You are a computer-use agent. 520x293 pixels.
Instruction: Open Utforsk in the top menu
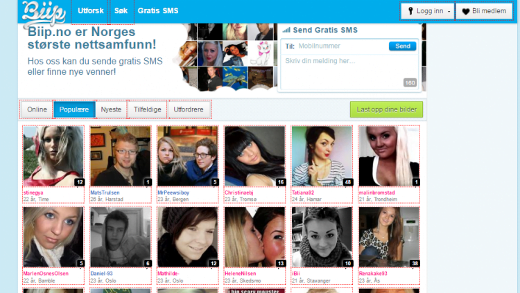(x=91, y=11)
